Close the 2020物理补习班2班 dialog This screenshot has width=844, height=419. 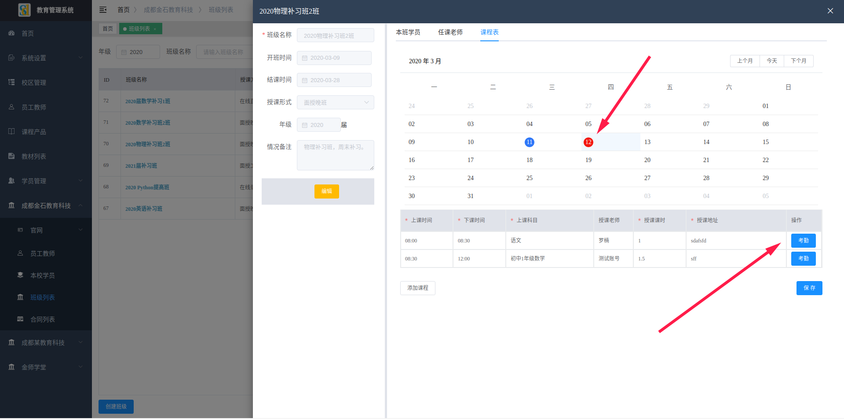(x=830, y=11)
